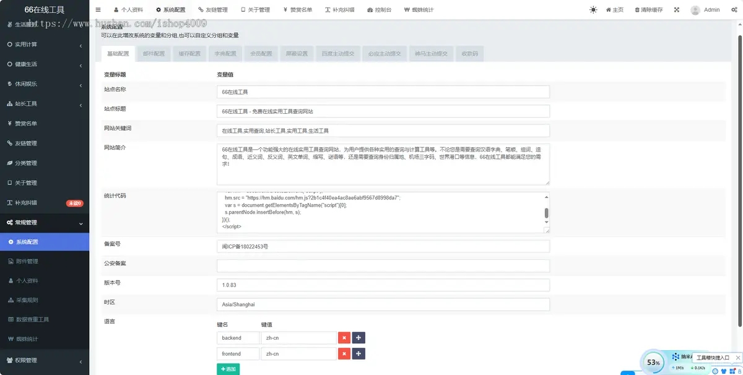Switch to the 会员配置 settings tab
Viewport: 743px width, 375px height.
click(261, 54)
